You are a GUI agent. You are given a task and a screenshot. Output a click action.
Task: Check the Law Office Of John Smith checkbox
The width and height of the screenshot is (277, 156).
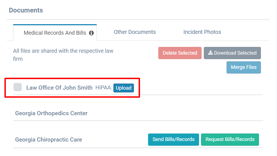click(18, 87)
